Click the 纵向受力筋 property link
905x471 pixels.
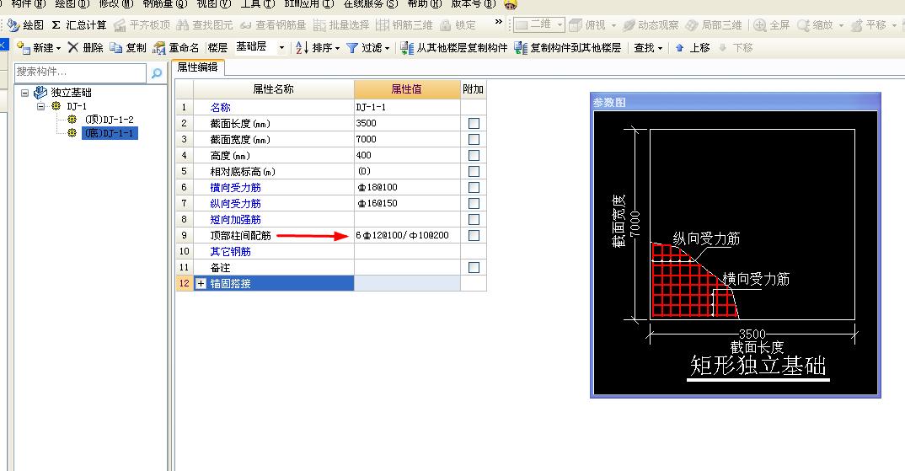coord(235,204)
